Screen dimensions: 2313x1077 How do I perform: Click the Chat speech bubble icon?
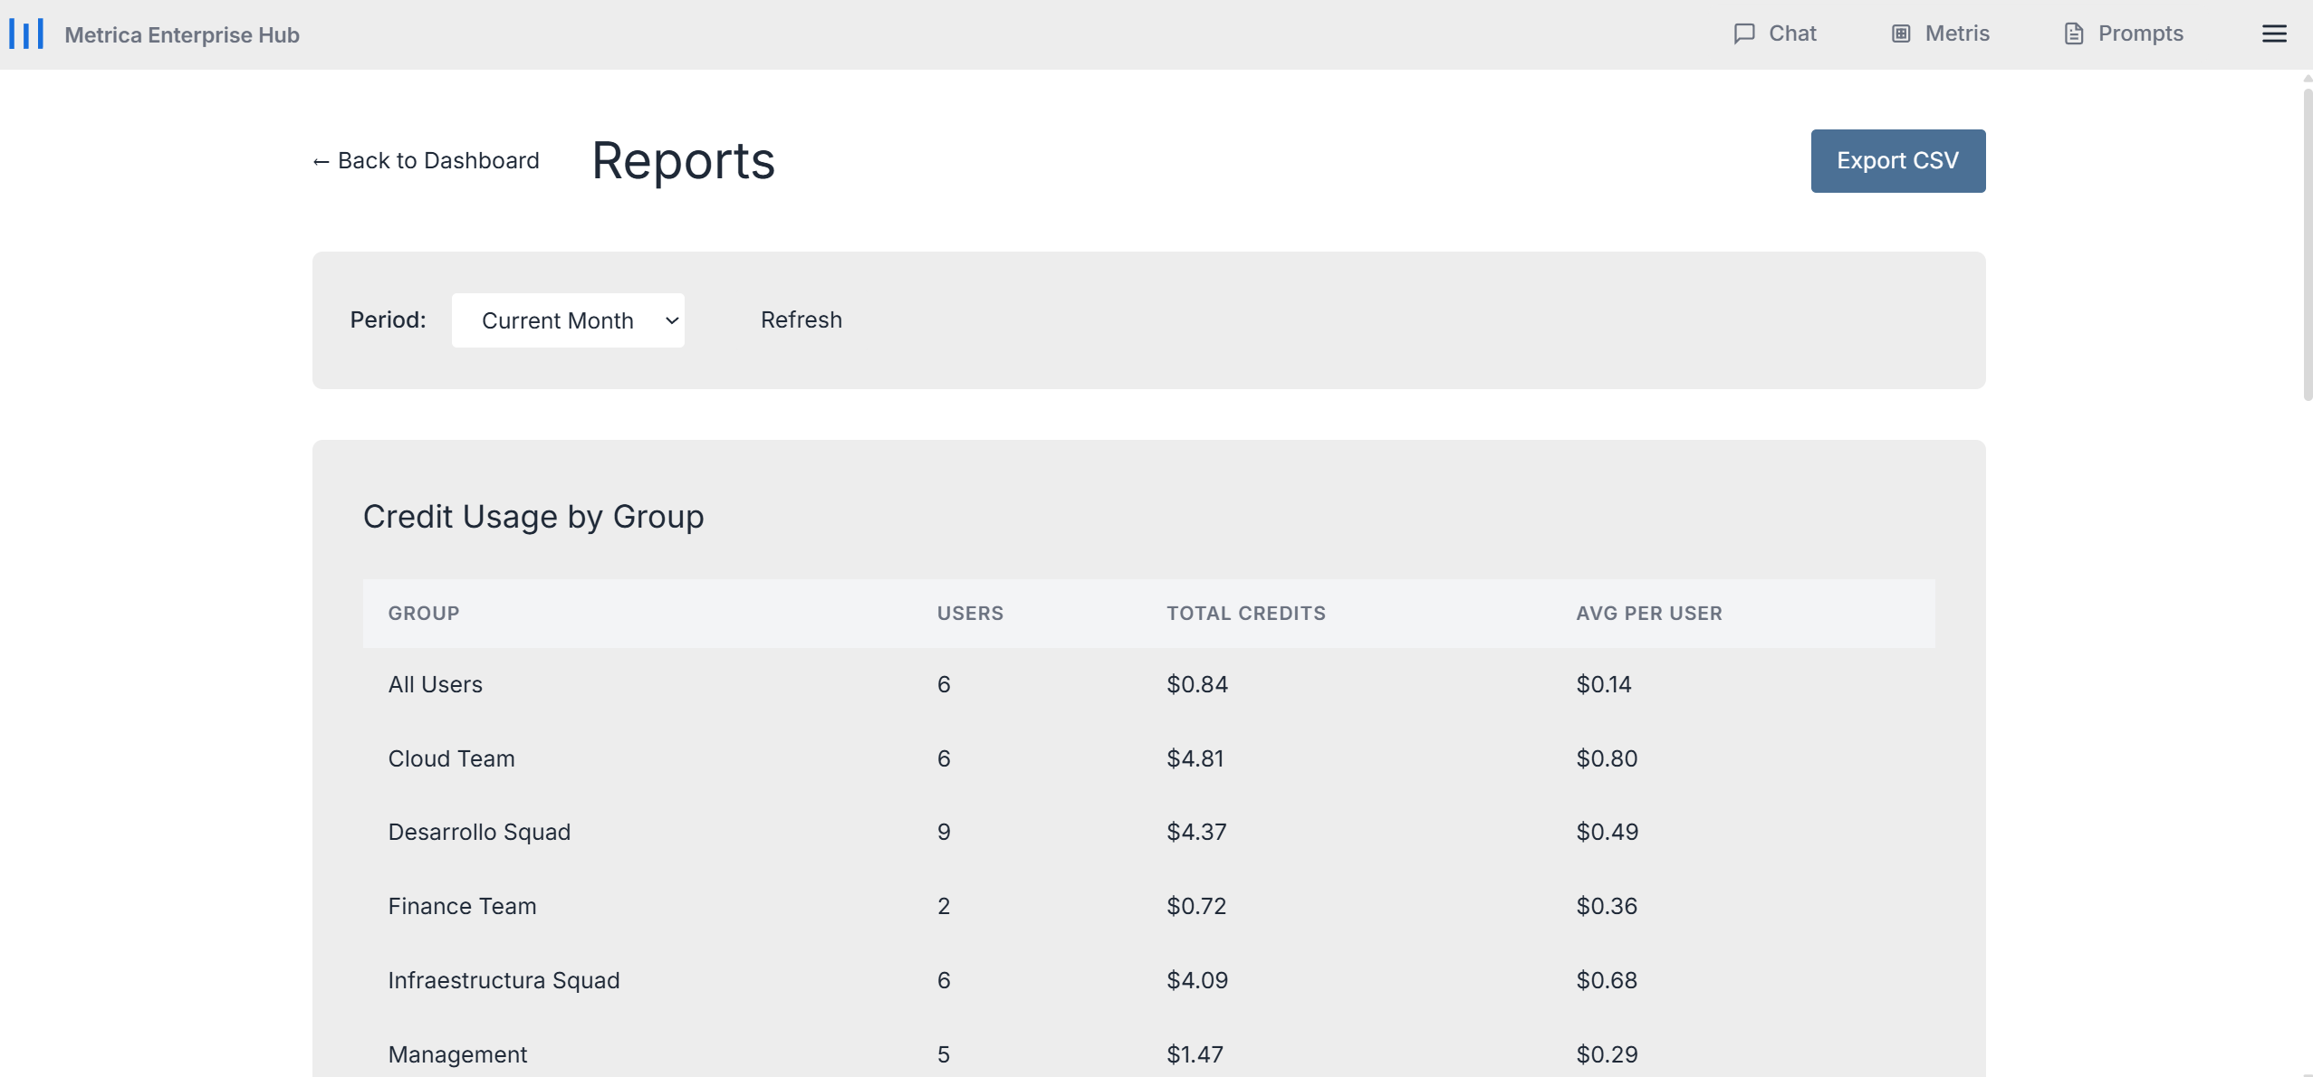coord(1743,34)
